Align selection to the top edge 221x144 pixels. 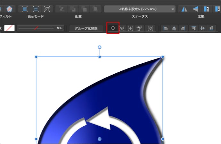coord(194,28)
